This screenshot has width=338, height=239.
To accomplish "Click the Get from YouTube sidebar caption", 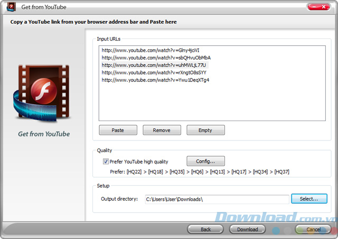I will 44,134.
